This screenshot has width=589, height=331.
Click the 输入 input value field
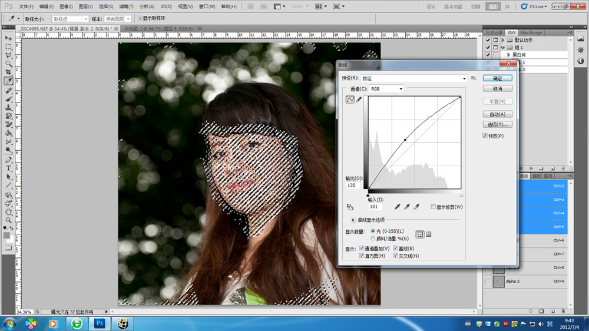(x=375, y=207)
